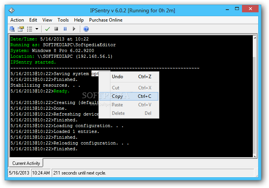Open the configuration properties toolbar icon
This screenshot has height=188, width=269.
click(21, 29)
